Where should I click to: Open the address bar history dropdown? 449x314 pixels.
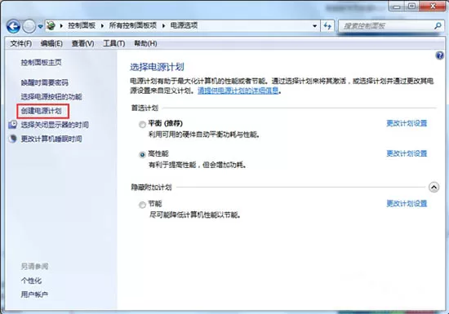tap(314, 26)
